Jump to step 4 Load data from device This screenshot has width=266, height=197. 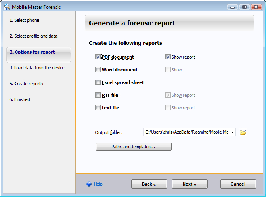coord(37,68)
